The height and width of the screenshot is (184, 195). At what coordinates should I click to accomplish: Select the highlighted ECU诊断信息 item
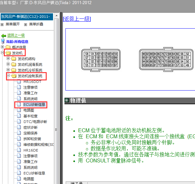34,105
